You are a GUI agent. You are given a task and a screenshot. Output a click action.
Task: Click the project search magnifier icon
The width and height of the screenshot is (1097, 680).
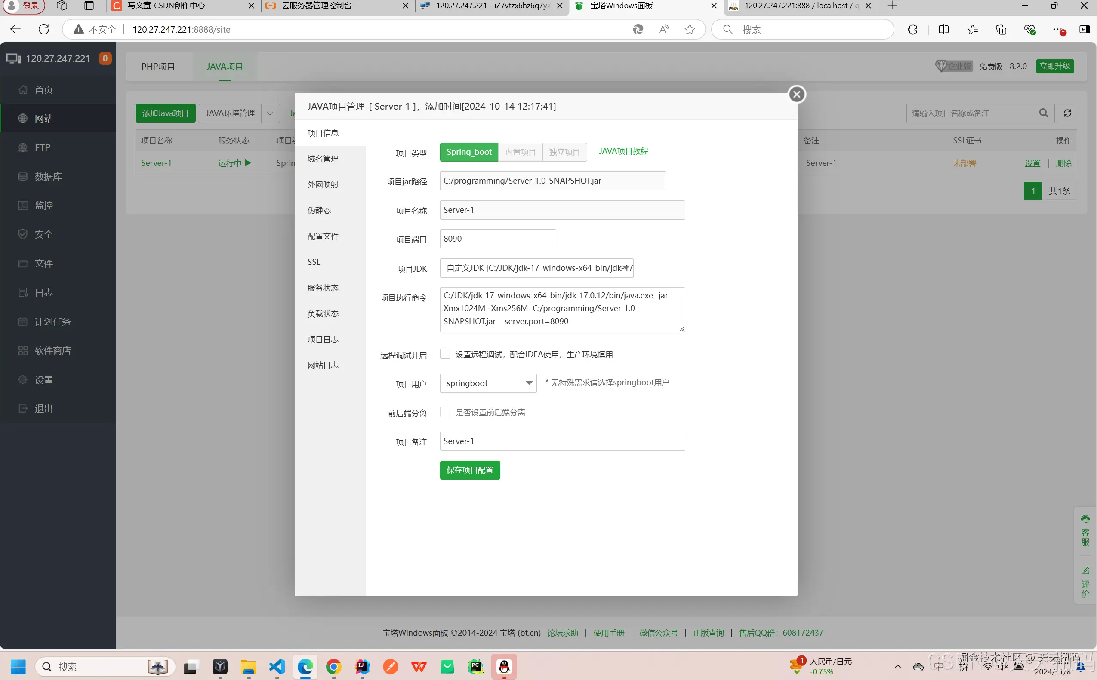(1043, 113)
